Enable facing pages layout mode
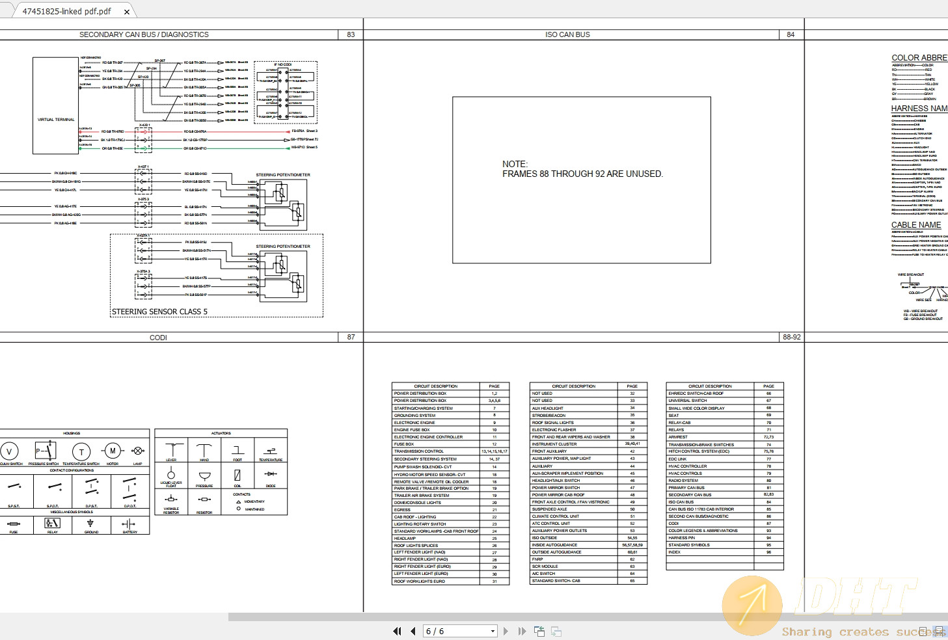 [x=940, y=632]
